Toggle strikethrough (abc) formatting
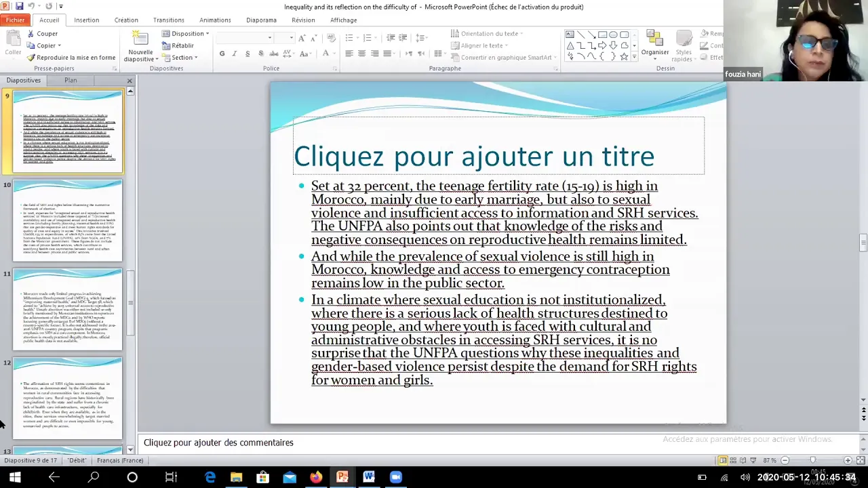 click(274, 54)
